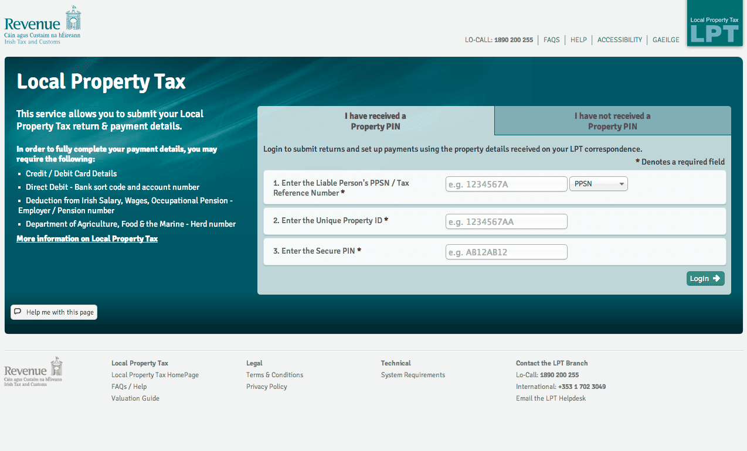This screenshot has width=747, height=451.
Task: Select the 'I have received a Property PIN' tab
Action: pos(375,121)
